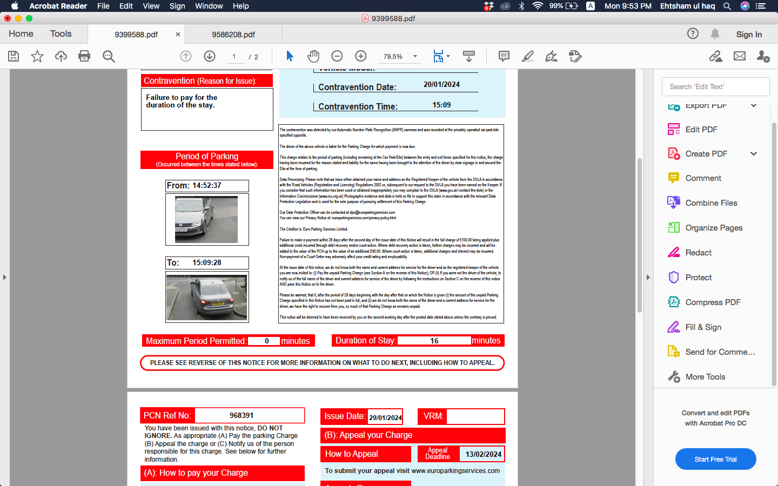Click the read mode keyboard-style icon

coord(469,56)
